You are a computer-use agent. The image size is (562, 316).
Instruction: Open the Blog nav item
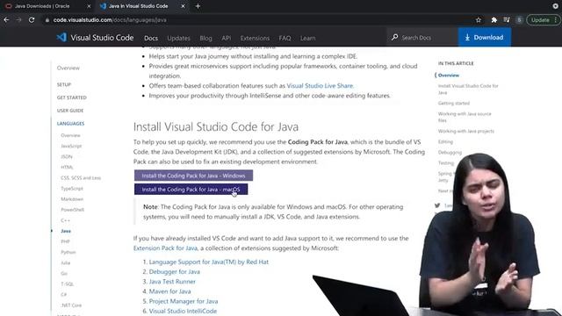coord(205,38)
